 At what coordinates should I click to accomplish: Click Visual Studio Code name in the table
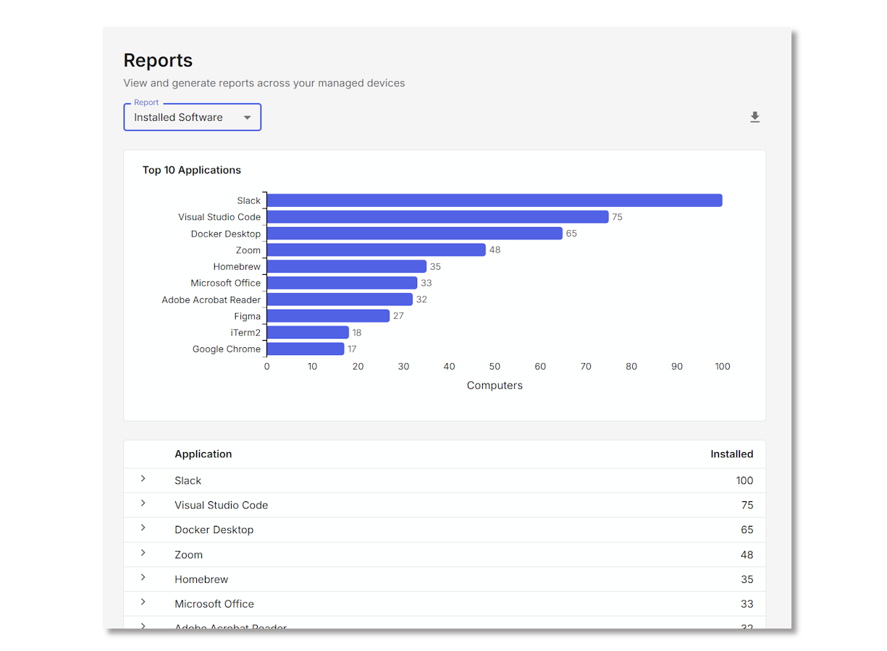coord(222,505)
